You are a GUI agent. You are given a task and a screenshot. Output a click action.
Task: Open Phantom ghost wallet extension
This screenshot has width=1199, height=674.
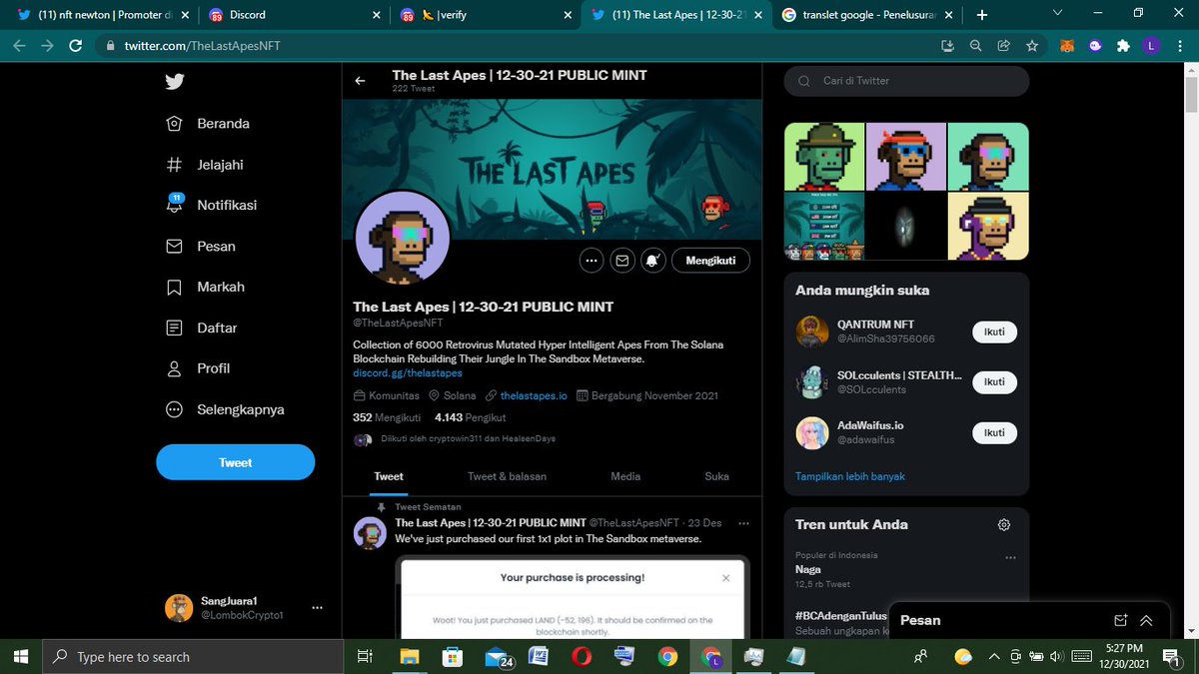click(x=1095, y=46)
